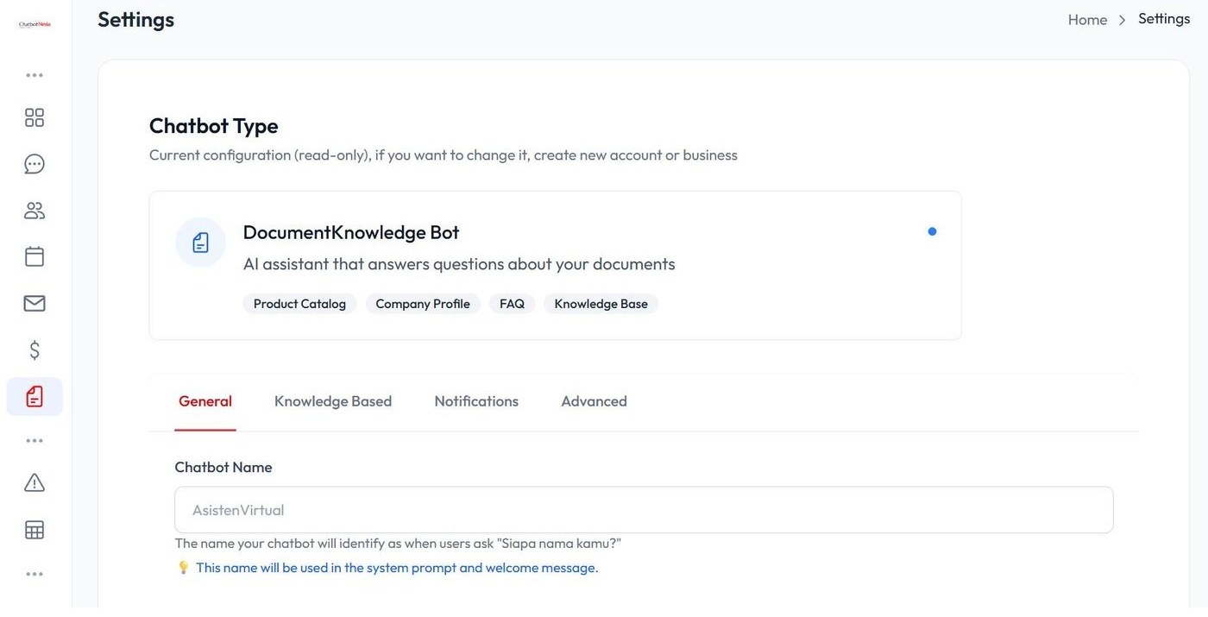The height and width of the screenshot is (617, 1208).
Task: Go to Home via breadcrumb link
Action: pos(1087,19)
